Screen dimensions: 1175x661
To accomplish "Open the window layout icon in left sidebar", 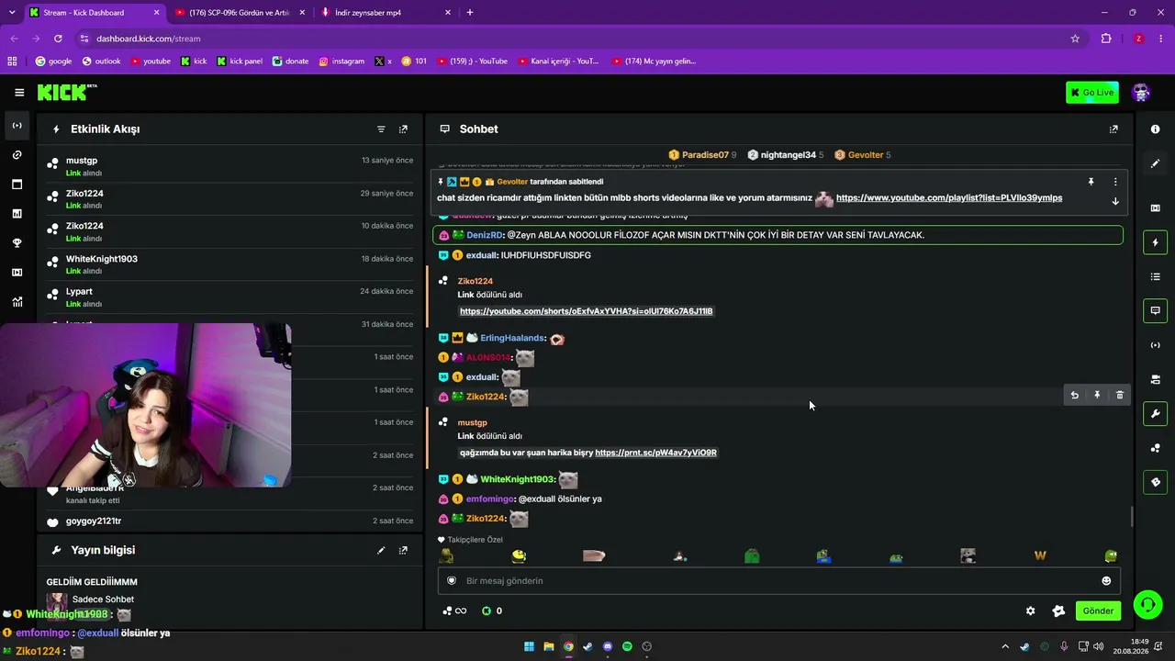I will point(17,185).
